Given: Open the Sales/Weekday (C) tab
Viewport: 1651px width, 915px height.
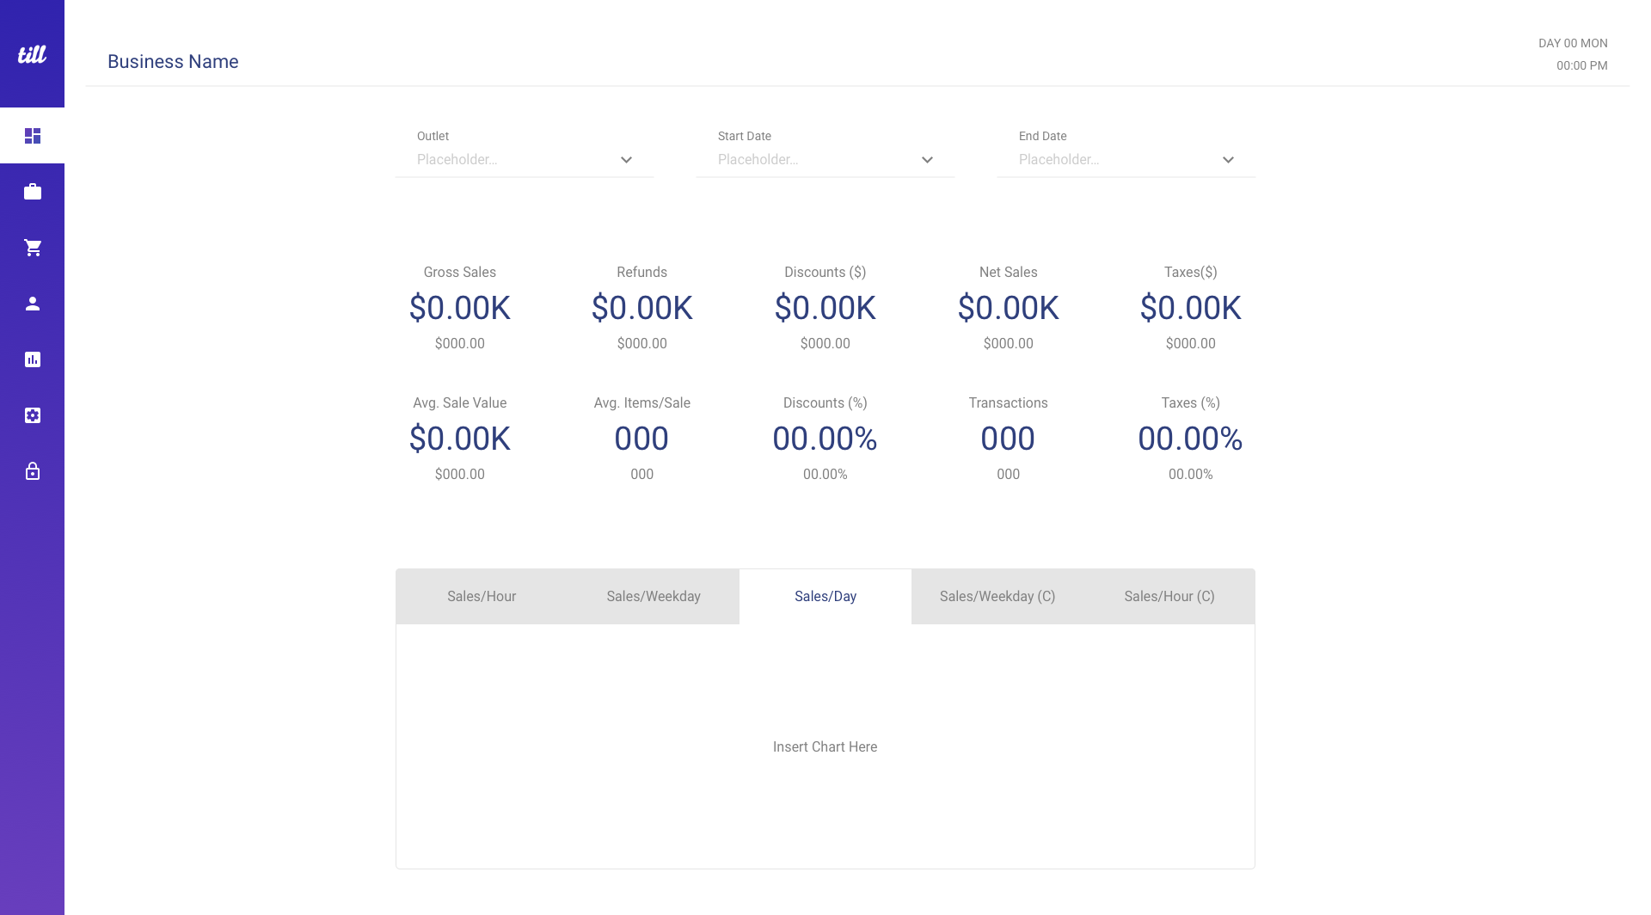Looking at the screenshot, I should [x=997, y=597].
